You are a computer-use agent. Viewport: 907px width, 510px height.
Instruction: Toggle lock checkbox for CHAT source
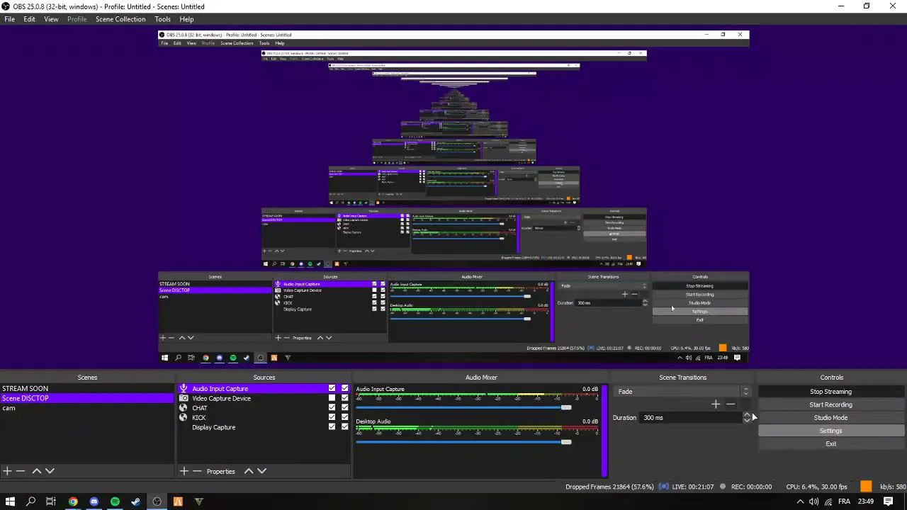345,408
